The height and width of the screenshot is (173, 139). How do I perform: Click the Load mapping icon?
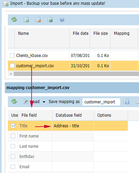[x=26, y=101]
